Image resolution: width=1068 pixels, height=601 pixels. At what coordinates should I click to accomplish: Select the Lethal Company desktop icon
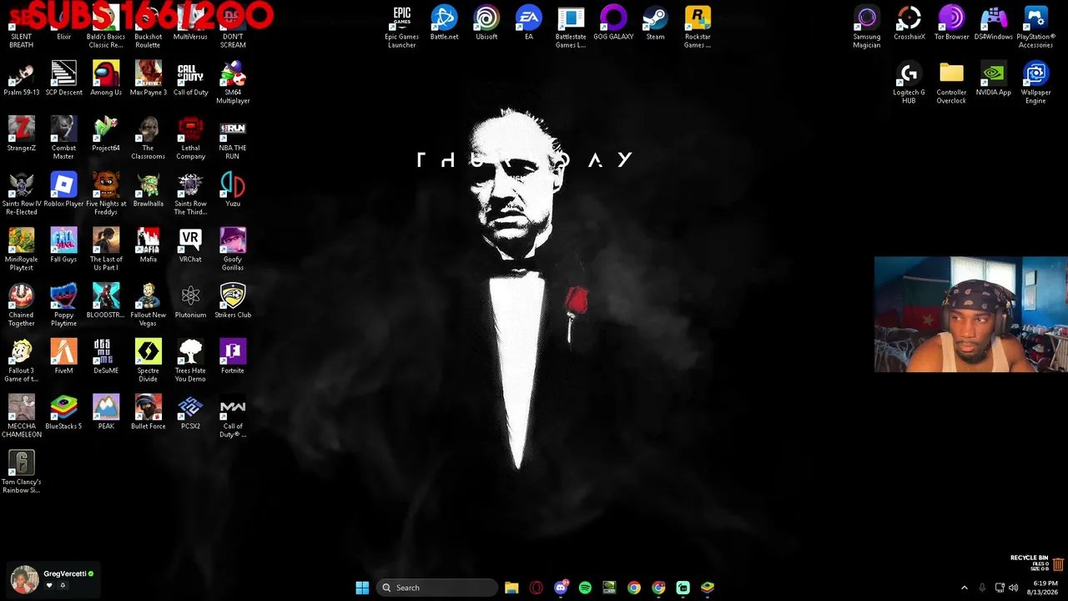tap(190, 139)
